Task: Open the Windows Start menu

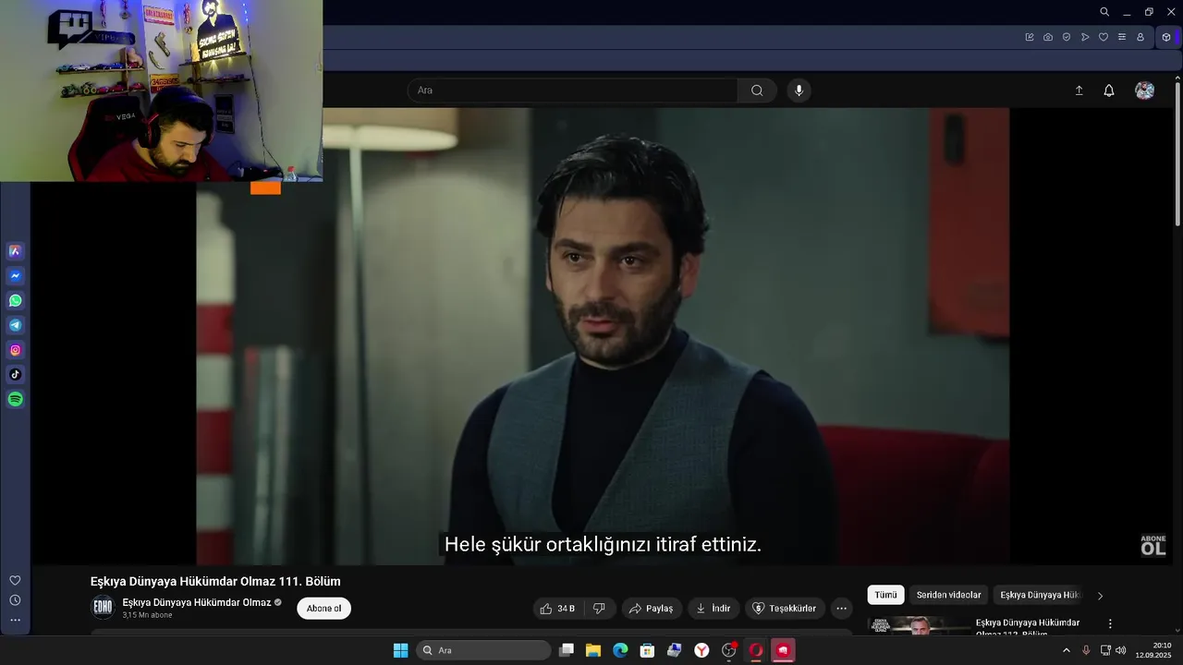Action: [x=400, y=650]
